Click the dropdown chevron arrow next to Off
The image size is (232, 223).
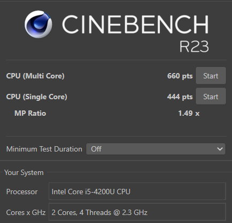tap(220, 149)
